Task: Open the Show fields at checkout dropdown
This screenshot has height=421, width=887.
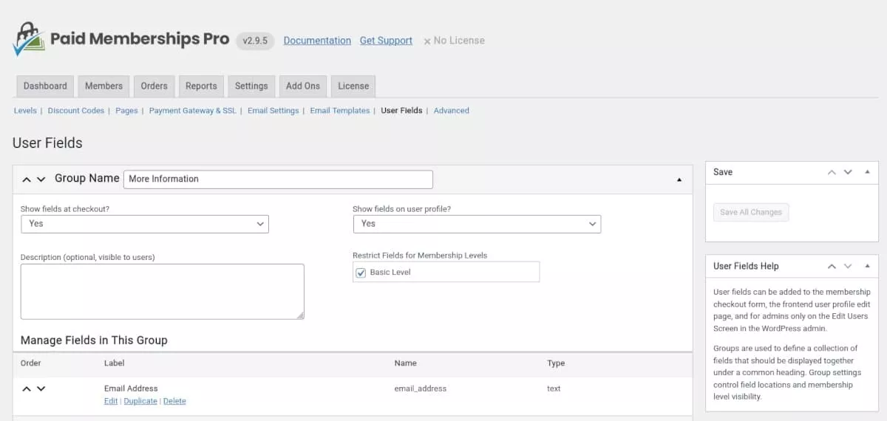Action: [x=145, y=224]
